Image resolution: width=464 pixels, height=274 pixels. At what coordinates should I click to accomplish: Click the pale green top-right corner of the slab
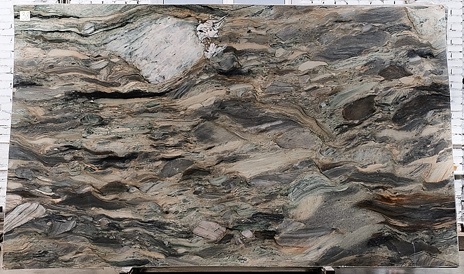point(428,21)
